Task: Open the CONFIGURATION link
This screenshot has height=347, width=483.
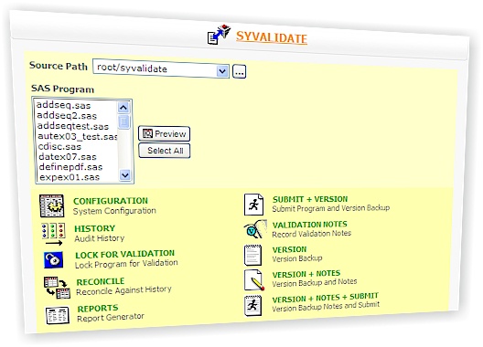Action: click(111, 201)
